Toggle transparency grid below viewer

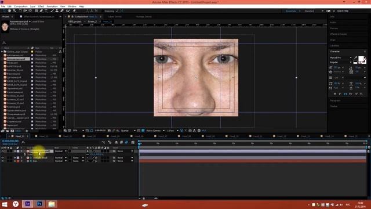[143, 131]
